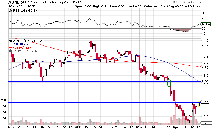Click the MA(50) 7.59 legend text
This screenshot has width=212, height=129.
point(21,44)
